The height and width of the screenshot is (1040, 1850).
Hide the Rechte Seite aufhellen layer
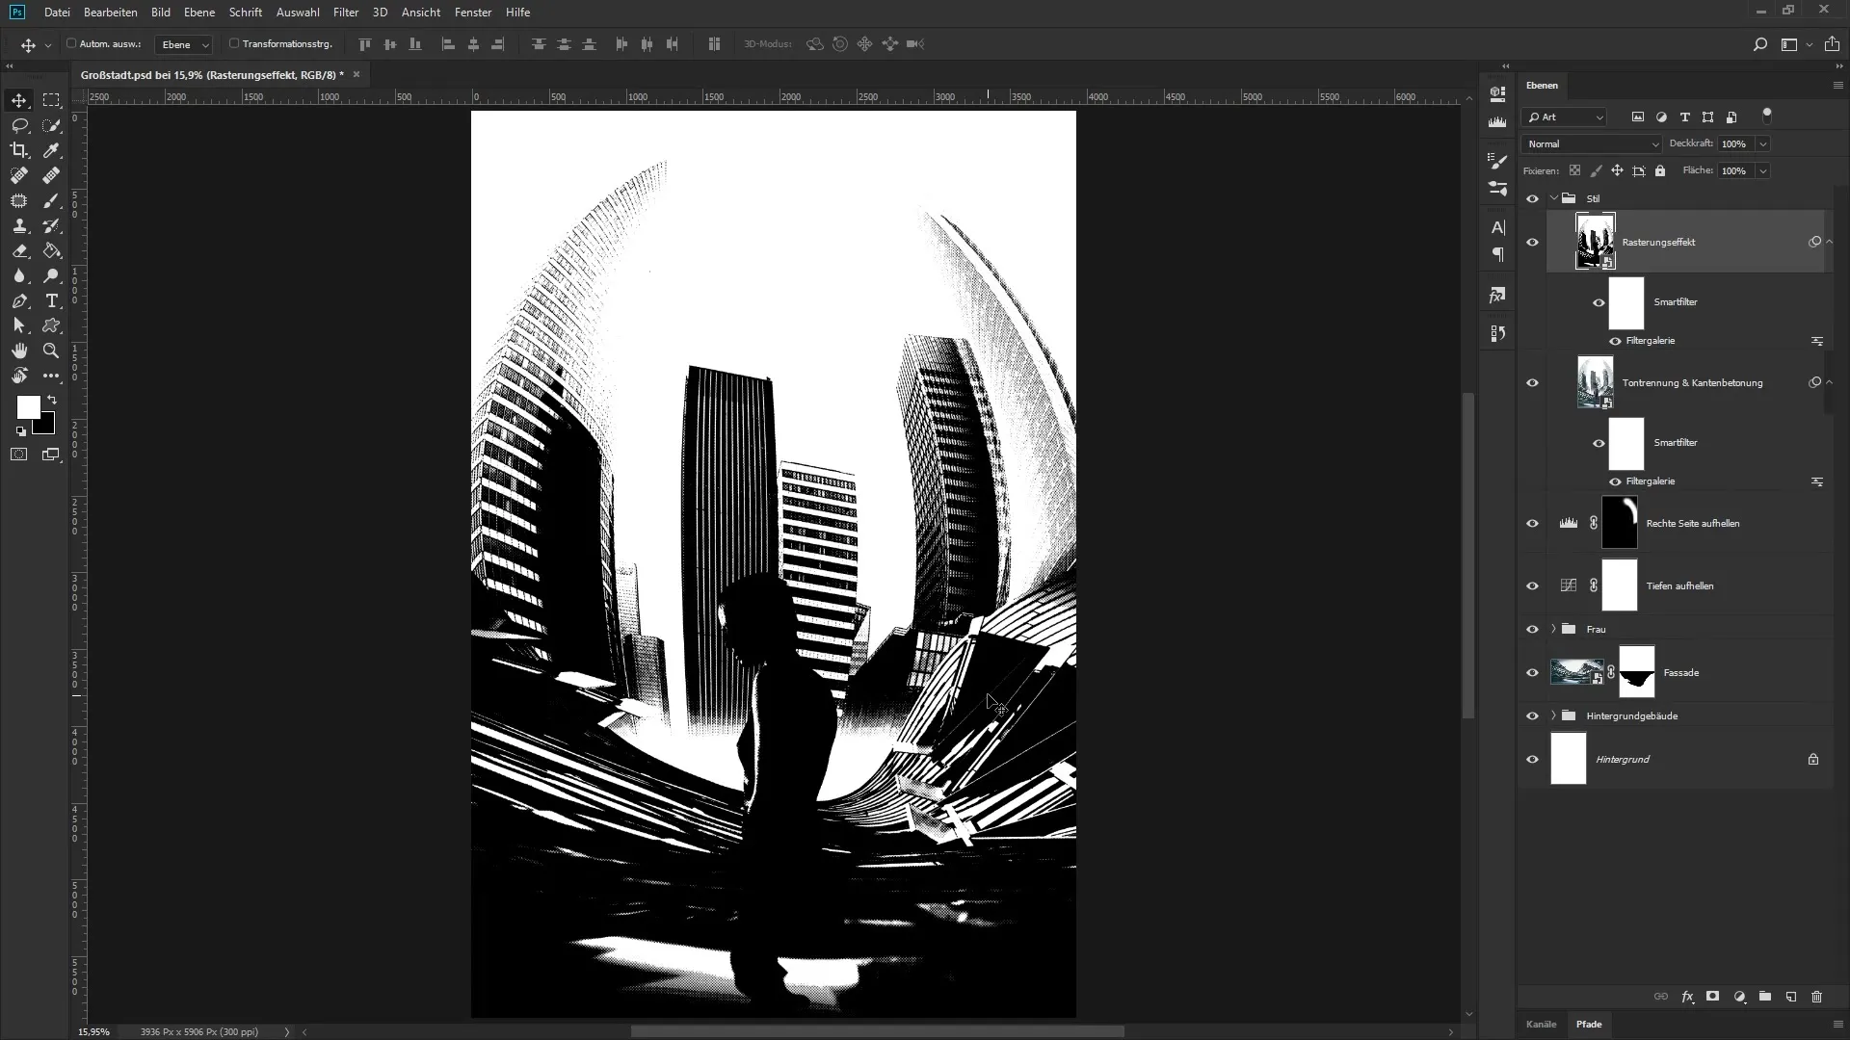click(x=1532, y=523)
